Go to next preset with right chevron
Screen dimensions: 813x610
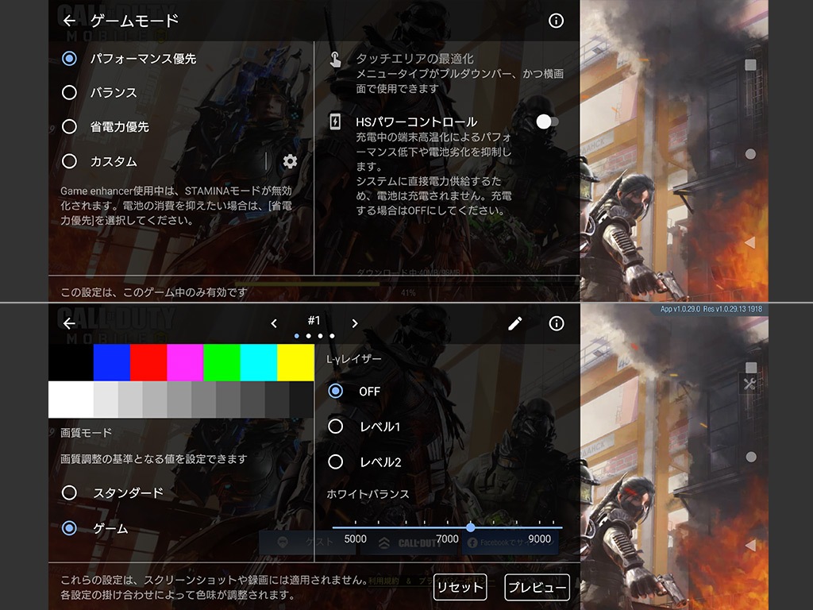[355, 324]
